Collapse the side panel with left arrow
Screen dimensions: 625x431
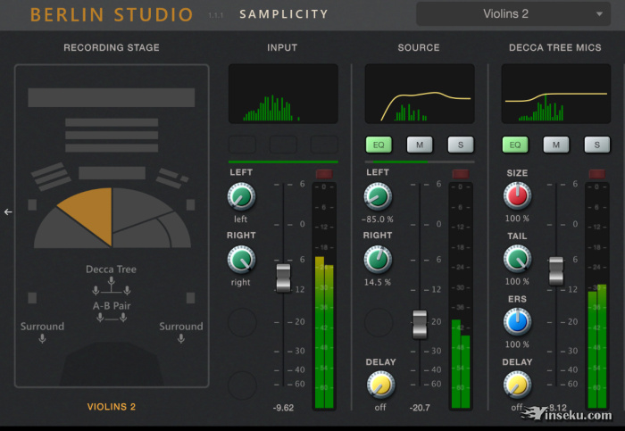(8, 211)
